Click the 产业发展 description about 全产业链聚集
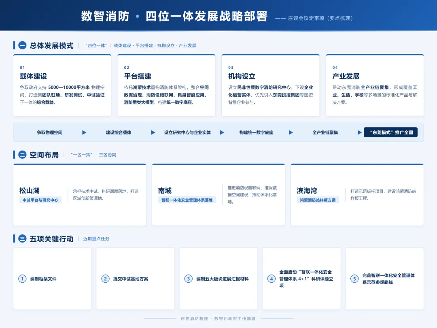The height and width of the screenshot is (328, 437). pyautogui.click(x=375, y=95)
